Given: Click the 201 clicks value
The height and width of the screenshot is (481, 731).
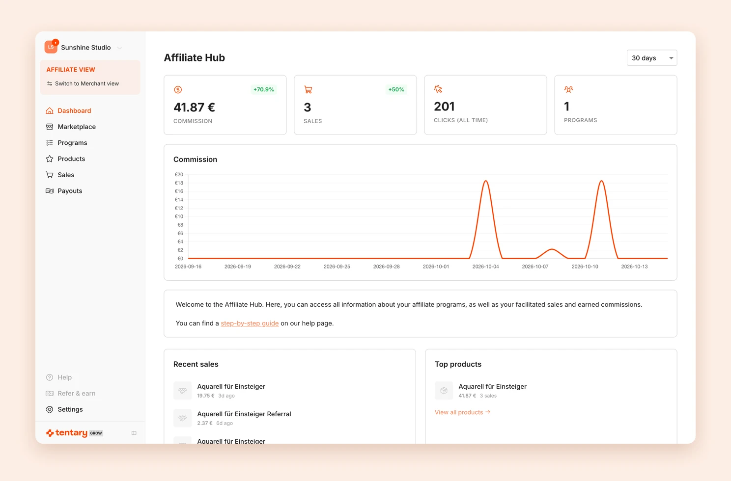Looking at the screenshot, I should (445, 107).
